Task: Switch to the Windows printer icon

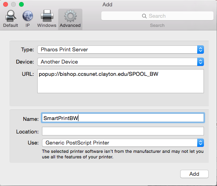Action: pos(47,16)
